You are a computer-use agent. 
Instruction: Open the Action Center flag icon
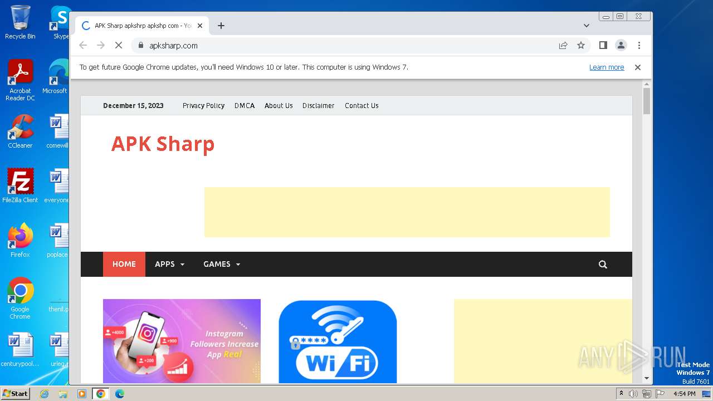coord(660,394)
